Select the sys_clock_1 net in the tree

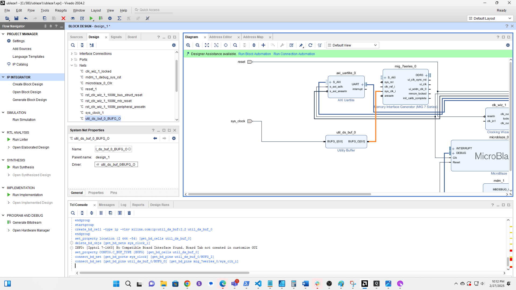pos(95,113)
